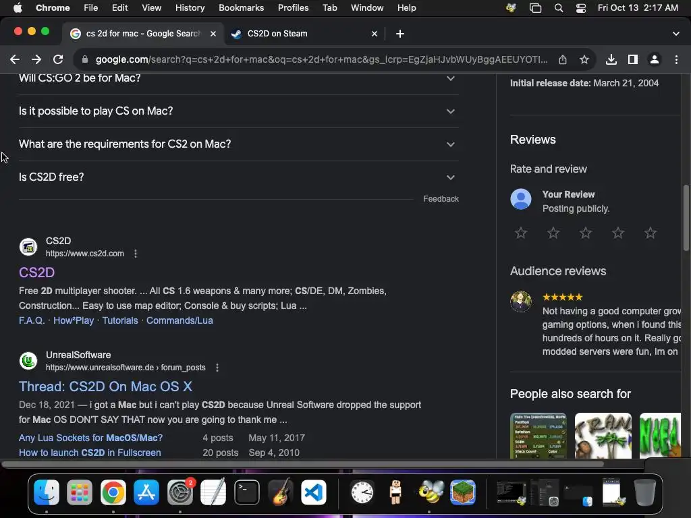Open Control Center in the menu bar

pos(581,7)
